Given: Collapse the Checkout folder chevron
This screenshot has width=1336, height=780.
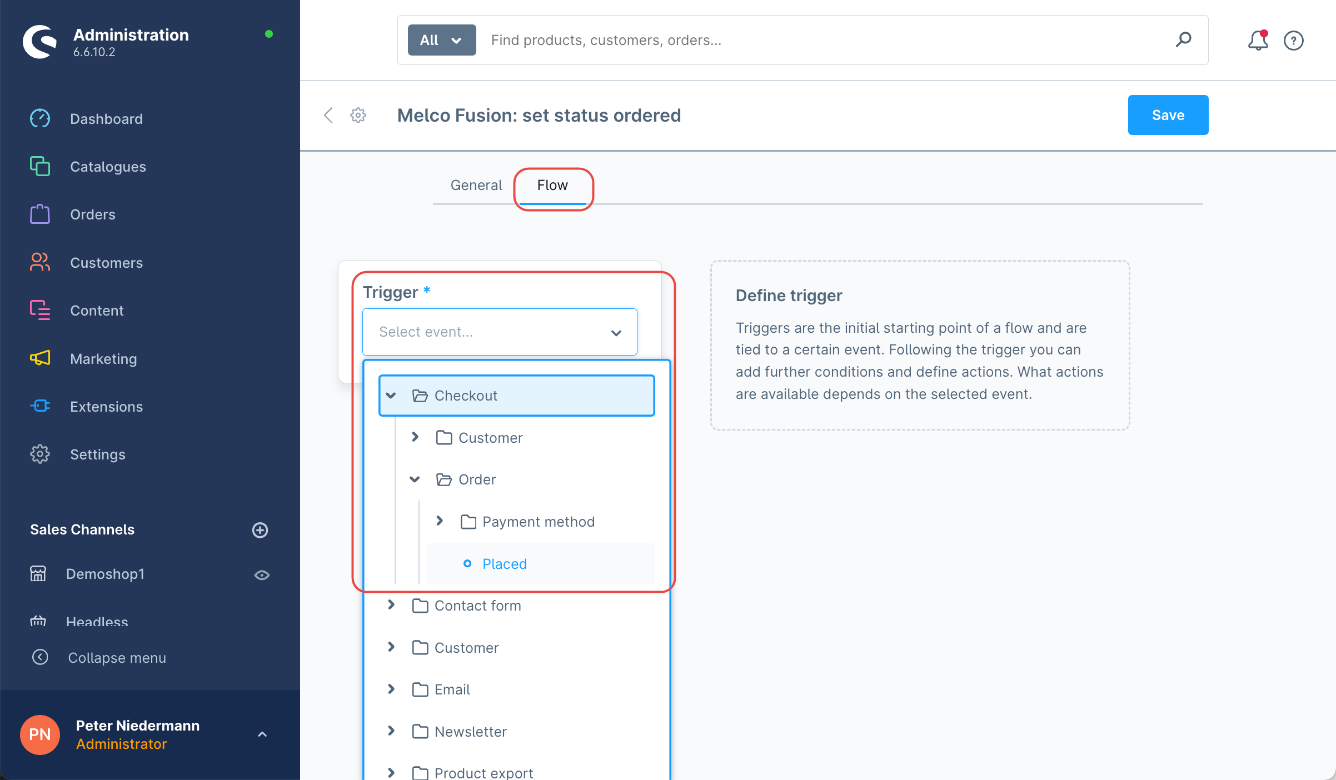Looking at the screenshot, I should (391, 396).
